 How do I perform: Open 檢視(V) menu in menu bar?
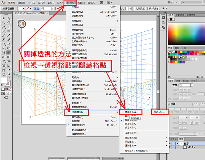71,3
